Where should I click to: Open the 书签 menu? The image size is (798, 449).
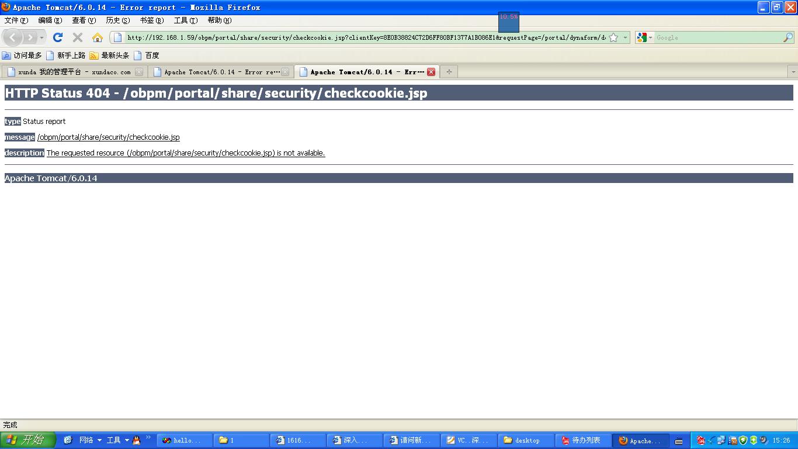151,20
